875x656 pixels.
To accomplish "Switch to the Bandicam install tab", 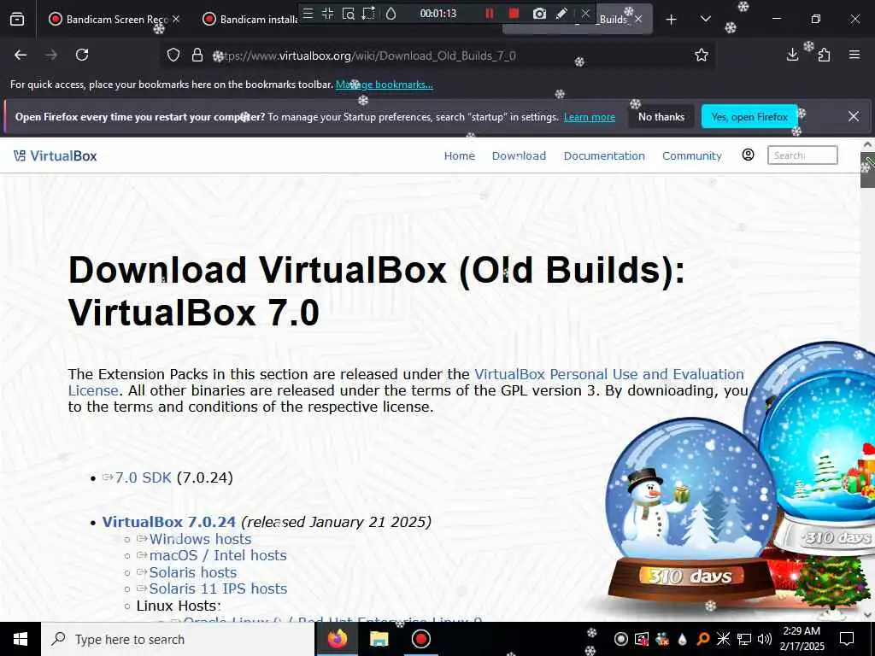I will click(x=250, y=19).
